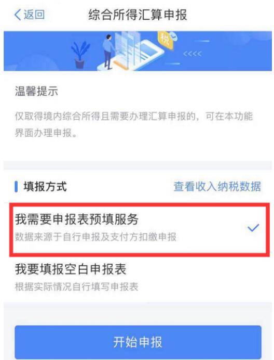Viewport: 274px width, 360px height.
Task: Choose option 根据实际情况自行填写申报表
Action: (76, 287)
